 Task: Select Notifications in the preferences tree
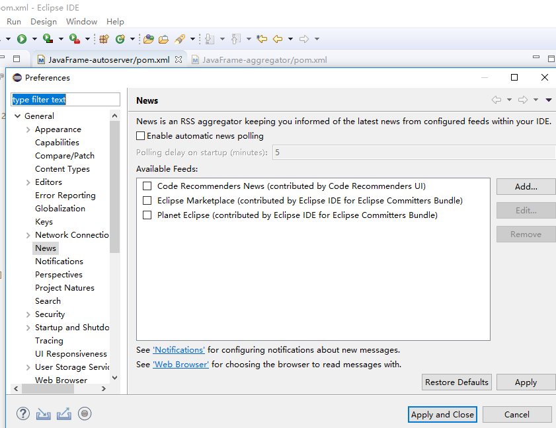coord(60,262)
